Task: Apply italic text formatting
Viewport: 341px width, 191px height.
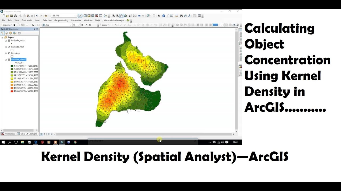Action: coord(86,25)
